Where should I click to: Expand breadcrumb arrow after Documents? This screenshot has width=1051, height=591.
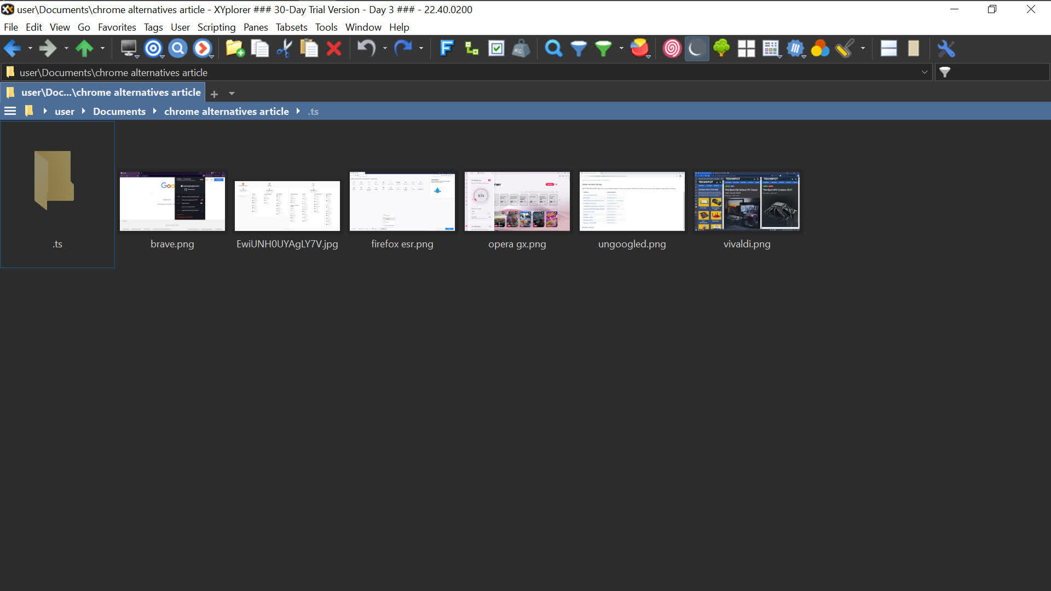(155, 111)
